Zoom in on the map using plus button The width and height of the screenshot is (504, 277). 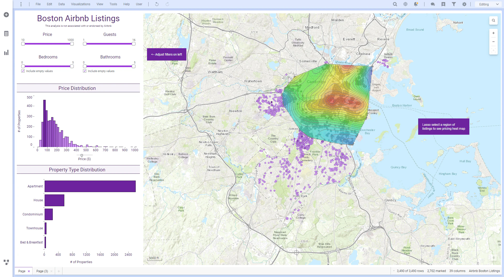493,33
